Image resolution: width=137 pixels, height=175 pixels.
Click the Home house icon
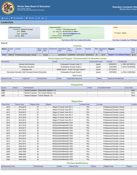pos(2,18)
